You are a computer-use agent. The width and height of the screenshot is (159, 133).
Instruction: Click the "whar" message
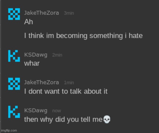pos(32,63)
